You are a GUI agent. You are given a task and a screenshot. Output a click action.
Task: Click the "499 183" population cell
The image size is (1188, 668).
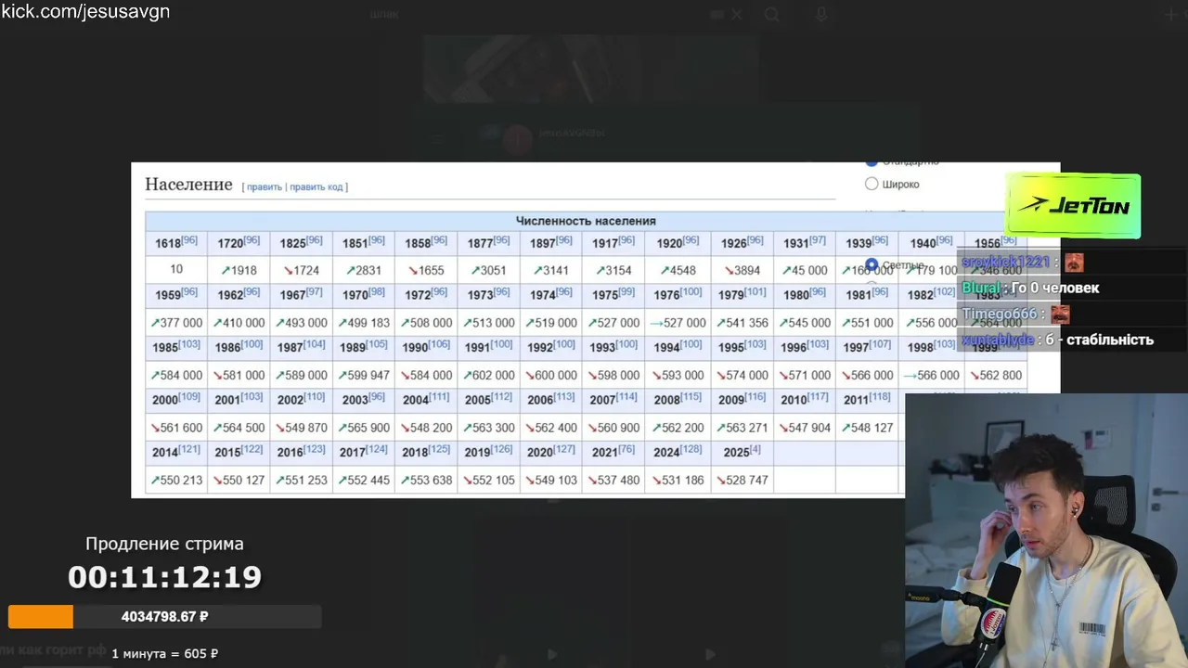coord(364,323)
